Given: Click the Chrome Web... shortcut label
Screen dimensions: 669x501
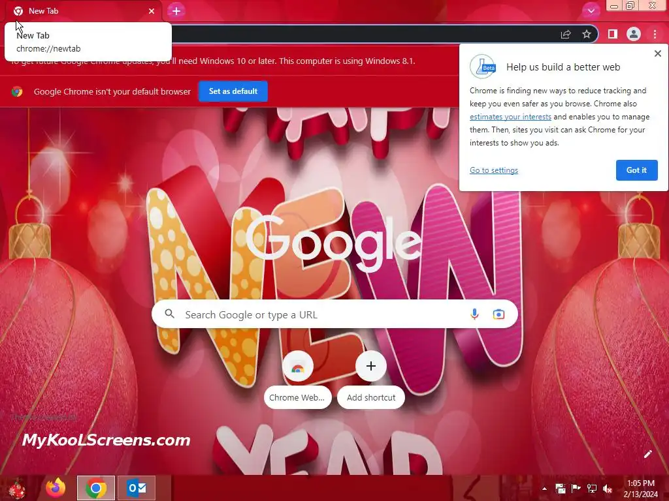Looking at the screenshot, I should 297,397.
